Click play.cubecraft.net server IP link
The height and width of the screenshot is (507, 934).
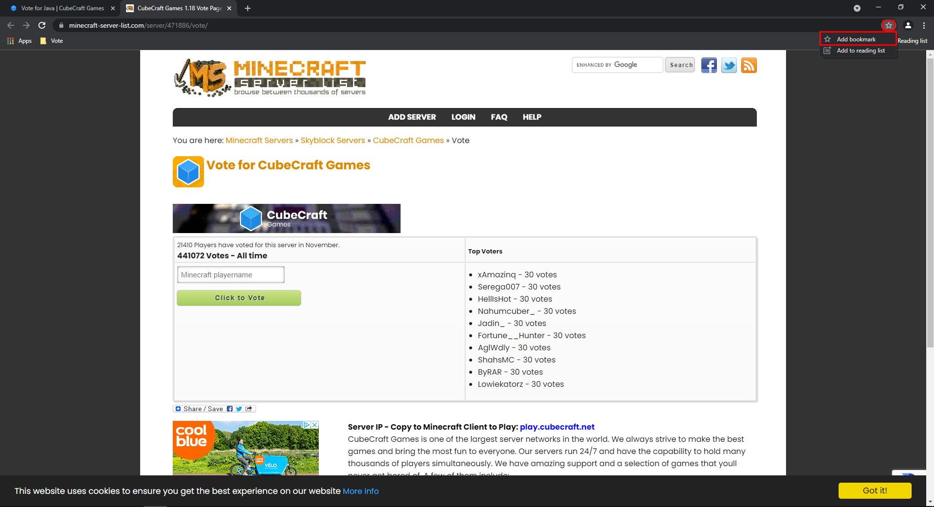pyautogui.click(x=557, y=427)
